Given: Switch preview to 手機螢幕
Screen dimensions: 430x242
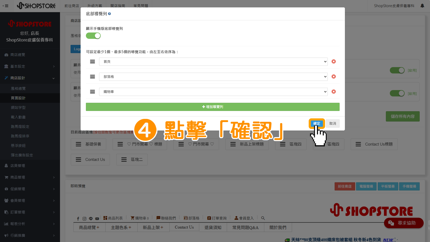Looking at the screenshot, I should [x=409, y=186].
